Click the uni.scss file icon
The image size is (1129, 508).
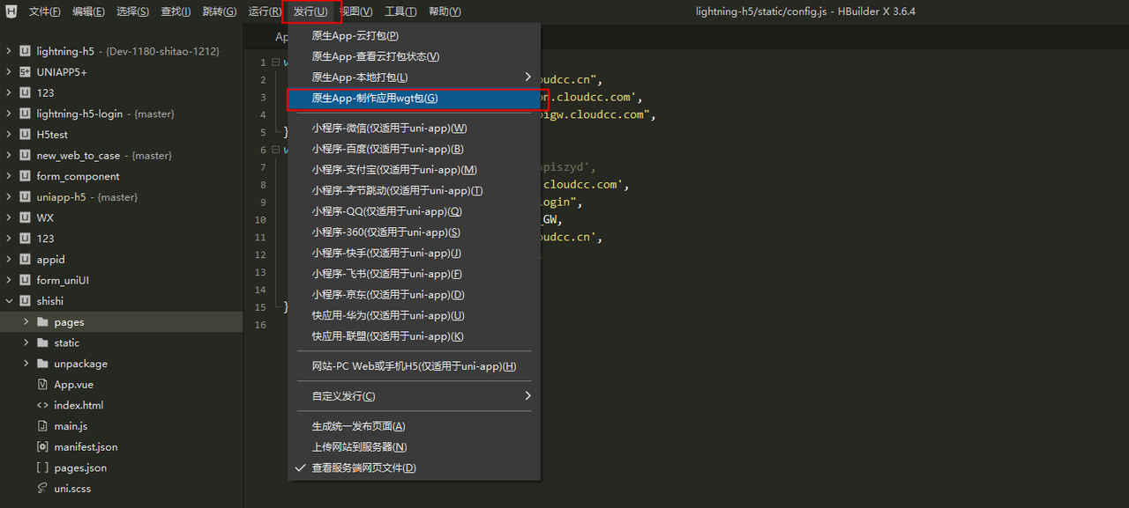pos(42,489)
